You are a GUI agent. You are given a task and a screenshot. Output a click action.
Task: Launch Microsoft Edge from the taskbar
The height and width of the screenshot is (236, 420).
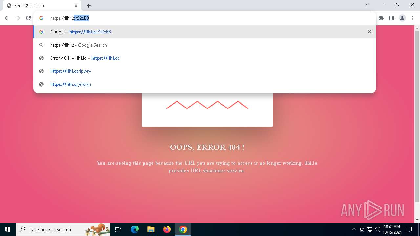tap(135, 229)
